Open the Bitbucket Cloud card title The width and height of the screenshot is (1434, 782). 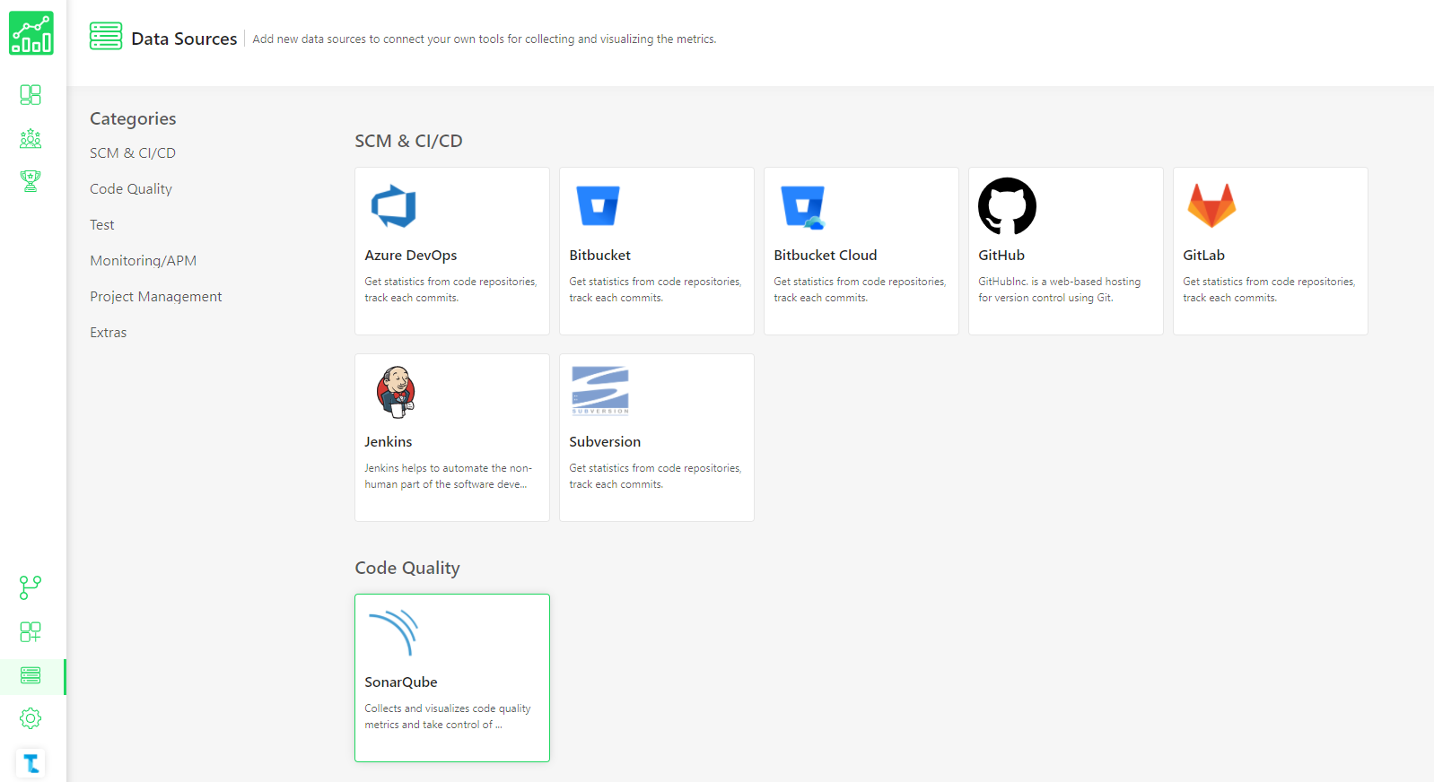click(826, 256)
